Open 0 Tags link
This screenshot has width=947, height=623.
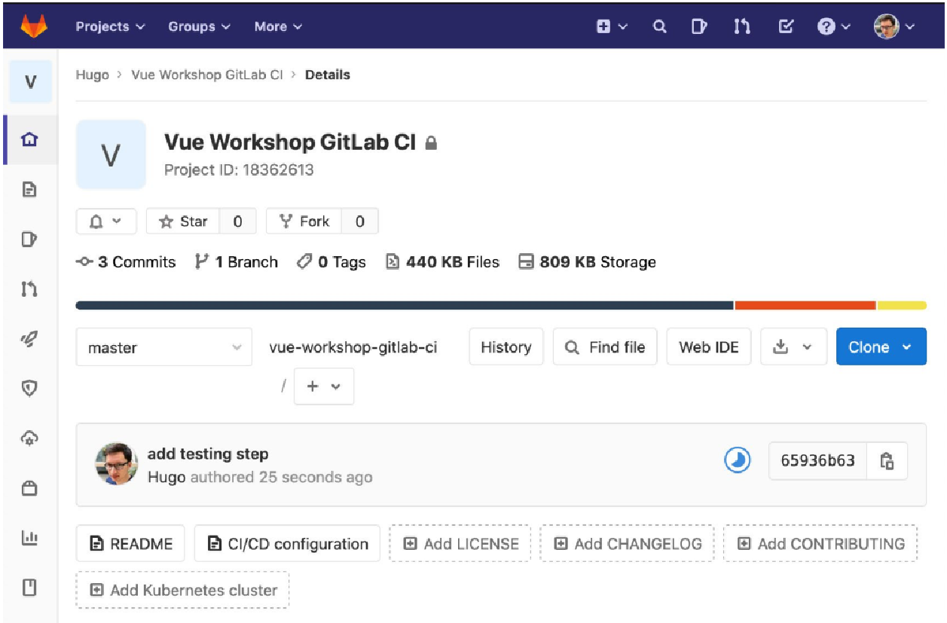tap(331, 262)
